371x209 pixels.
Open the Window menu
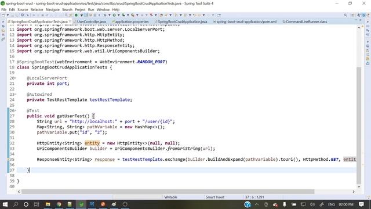103,10
